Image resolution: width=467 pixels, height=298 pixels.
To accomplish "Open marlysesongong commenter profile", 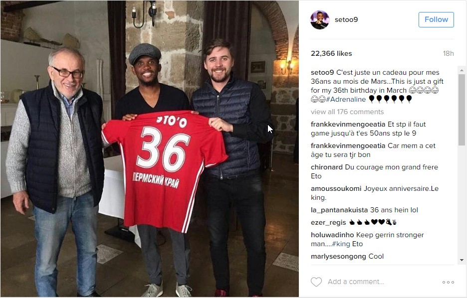I will (x=339, y=256).
